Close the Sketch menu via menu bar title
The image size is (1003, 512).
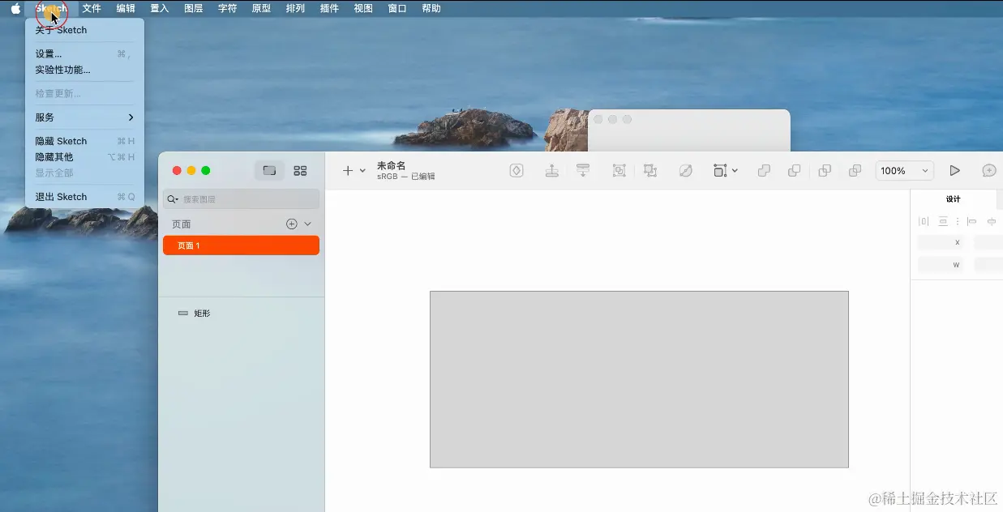[x=51, y=8]
